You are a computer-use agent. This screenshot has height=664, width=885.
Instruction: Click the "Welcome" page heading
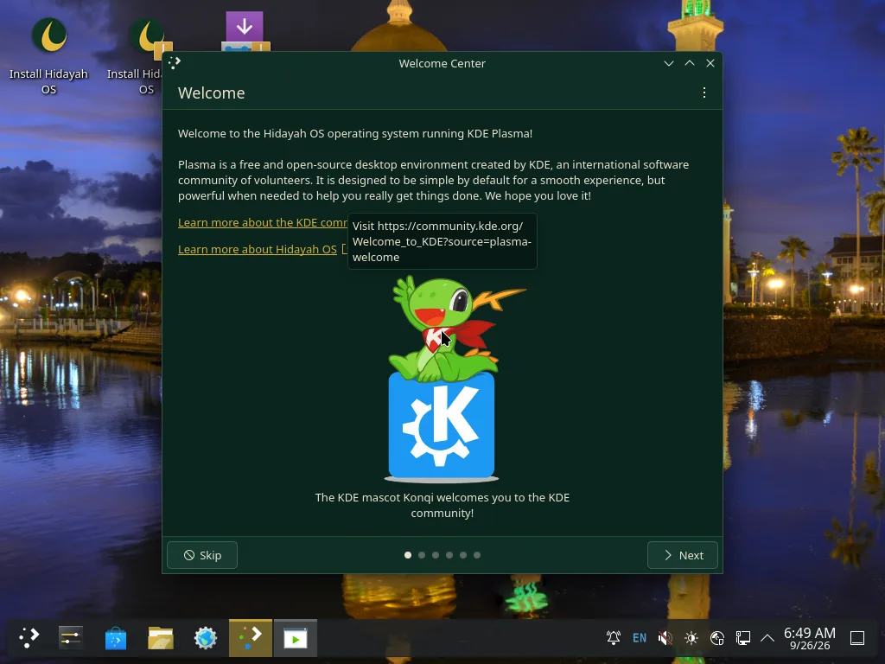point(212,93)
